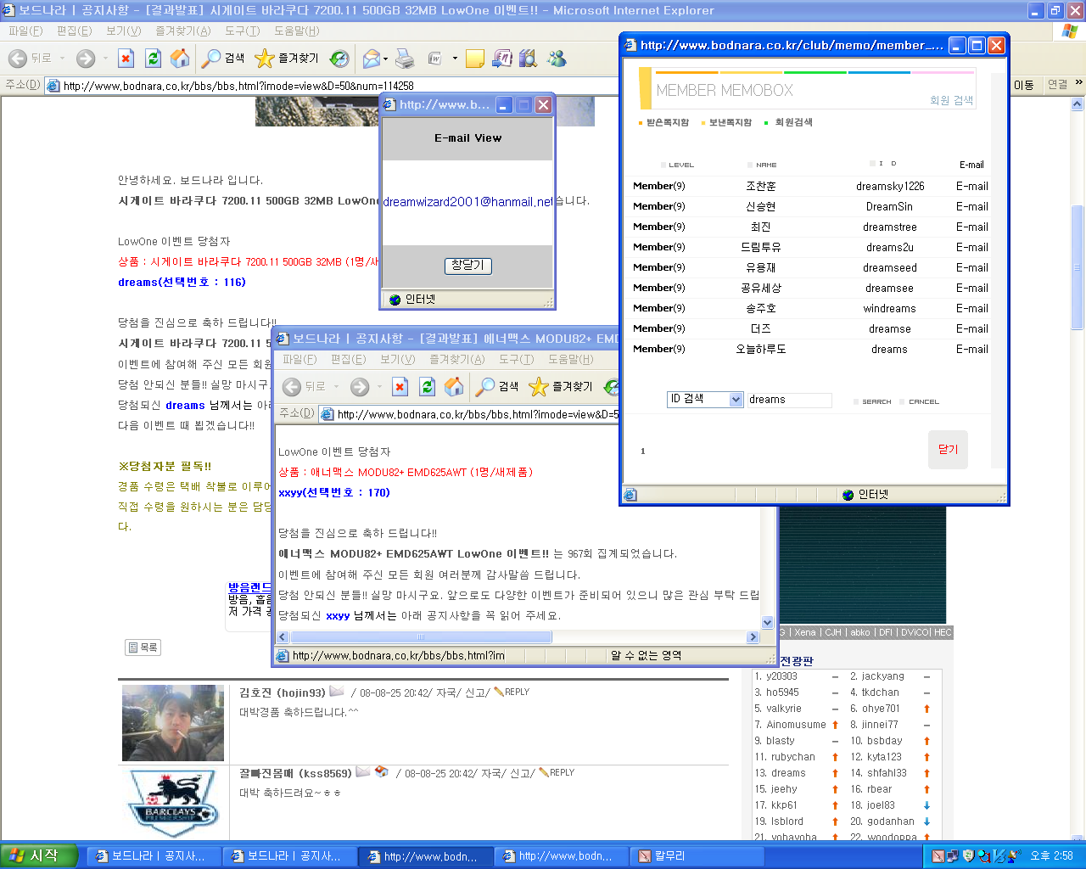Click Edit document icon in main toolbar
The height and width of the screenshot is (869, 1086).
(434, 59)
